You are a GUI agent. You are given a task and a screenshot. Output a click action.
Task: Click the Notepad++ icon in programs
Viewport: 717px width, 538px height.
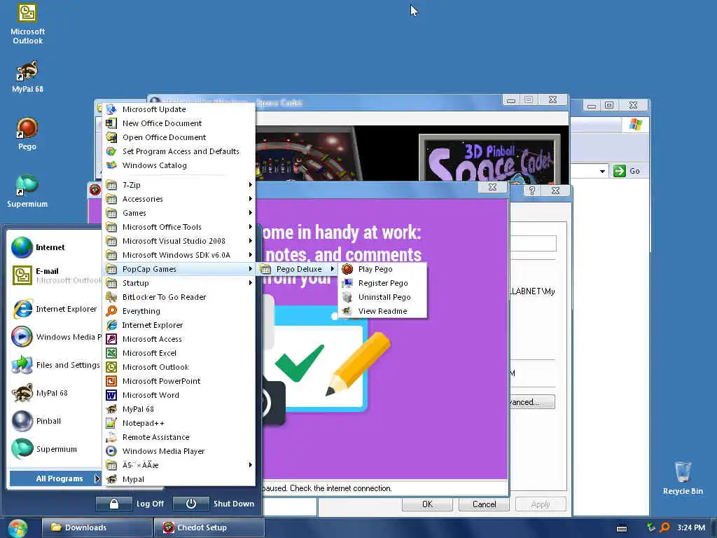click(111, 423)
